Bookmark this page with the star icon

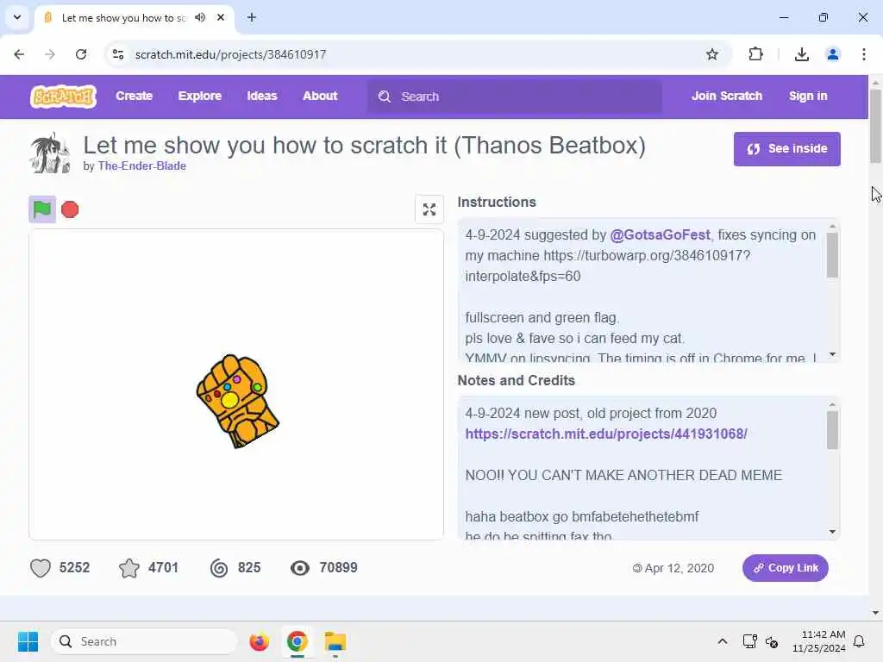(711, 54)
